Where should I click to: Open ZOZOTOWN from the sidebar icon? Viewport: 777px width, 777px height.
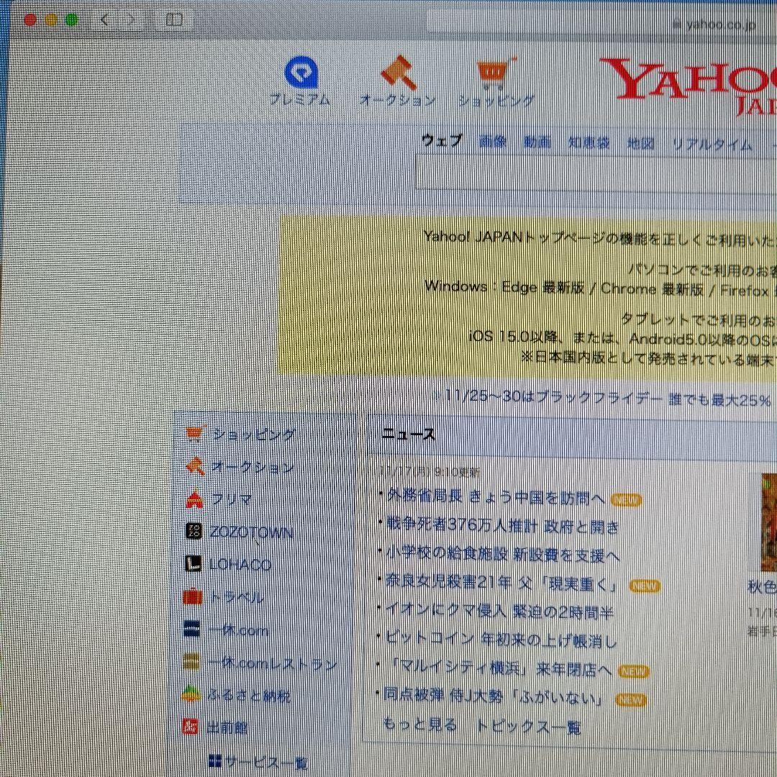(193, 532)
